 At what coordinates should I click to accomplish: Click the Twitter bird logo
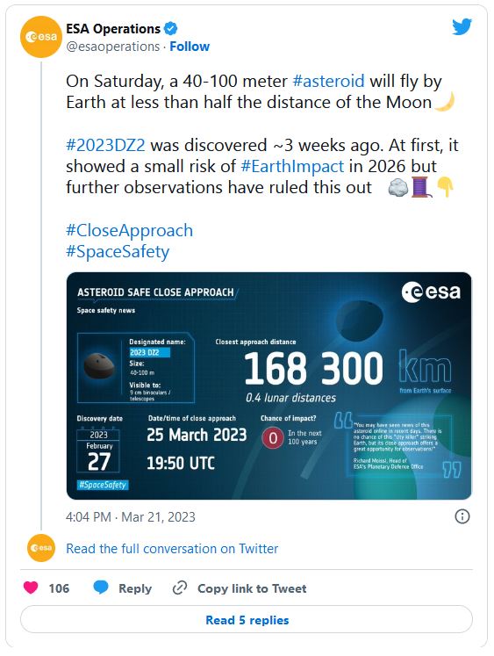462,27
